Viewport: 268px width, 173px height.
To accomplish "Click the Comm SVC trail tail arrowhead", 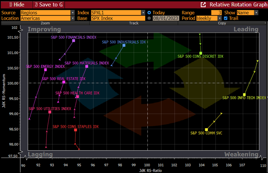I will [221, 113].
